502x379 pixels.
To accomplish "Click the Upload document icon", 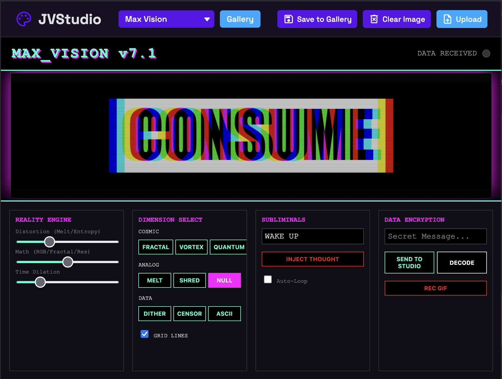I will coord(447,19).
